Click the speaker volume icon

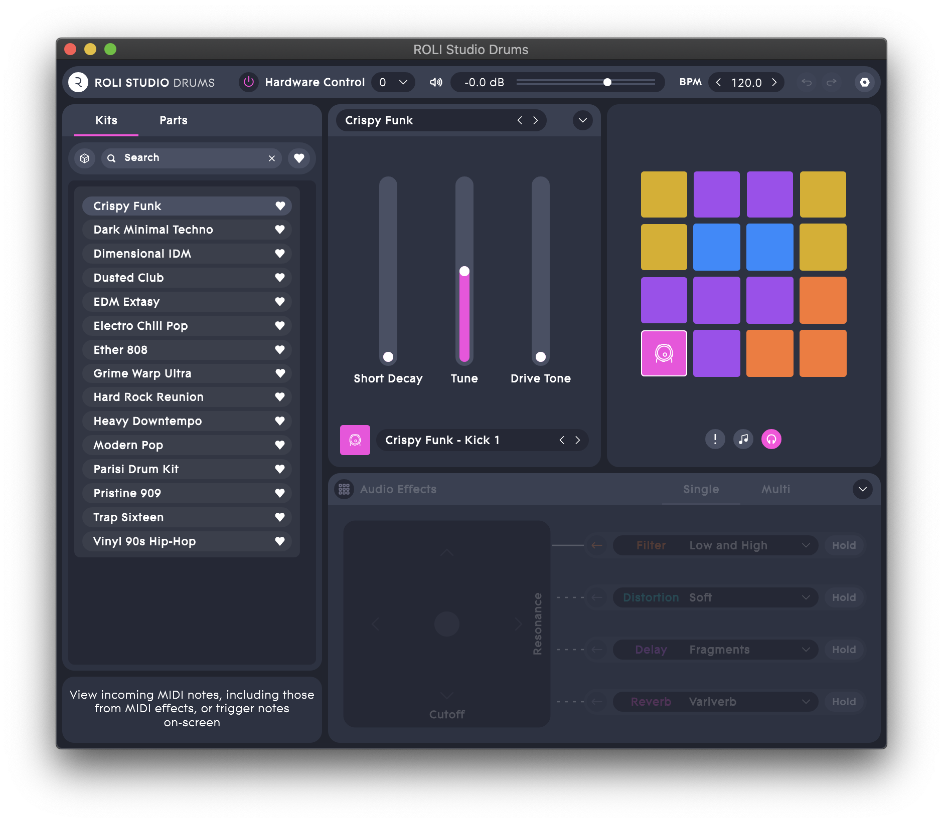coord(436,82)
